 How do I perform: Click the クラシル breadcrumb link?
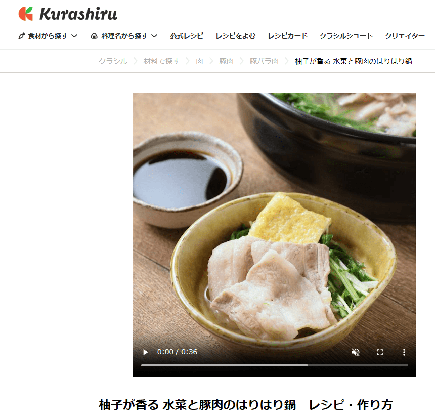click(113, 61)
